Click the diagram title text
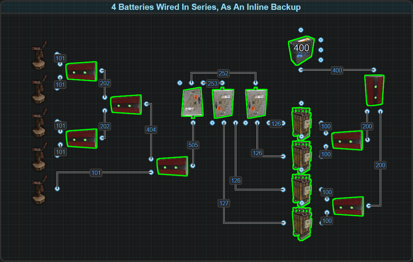The height and width of the screenshot is (262, 413). [x=206, y=7]
